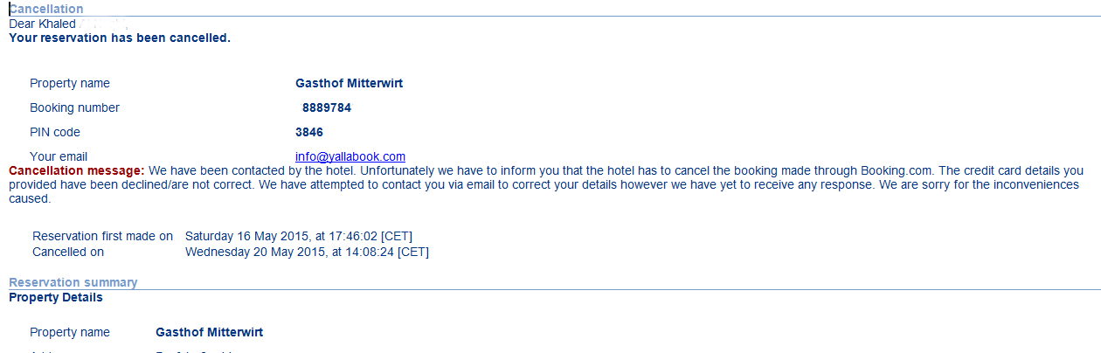This screenshot has height=353, width=1101.
Task: Click Gasthof Mitterwirt under Property Details
Action: pyautogui.click(x=209, y=333)
